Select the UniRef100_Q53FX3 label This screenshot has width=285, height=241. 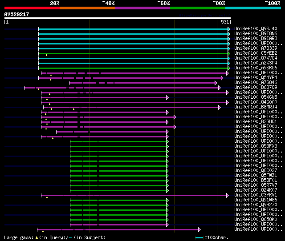pos(256,146)
